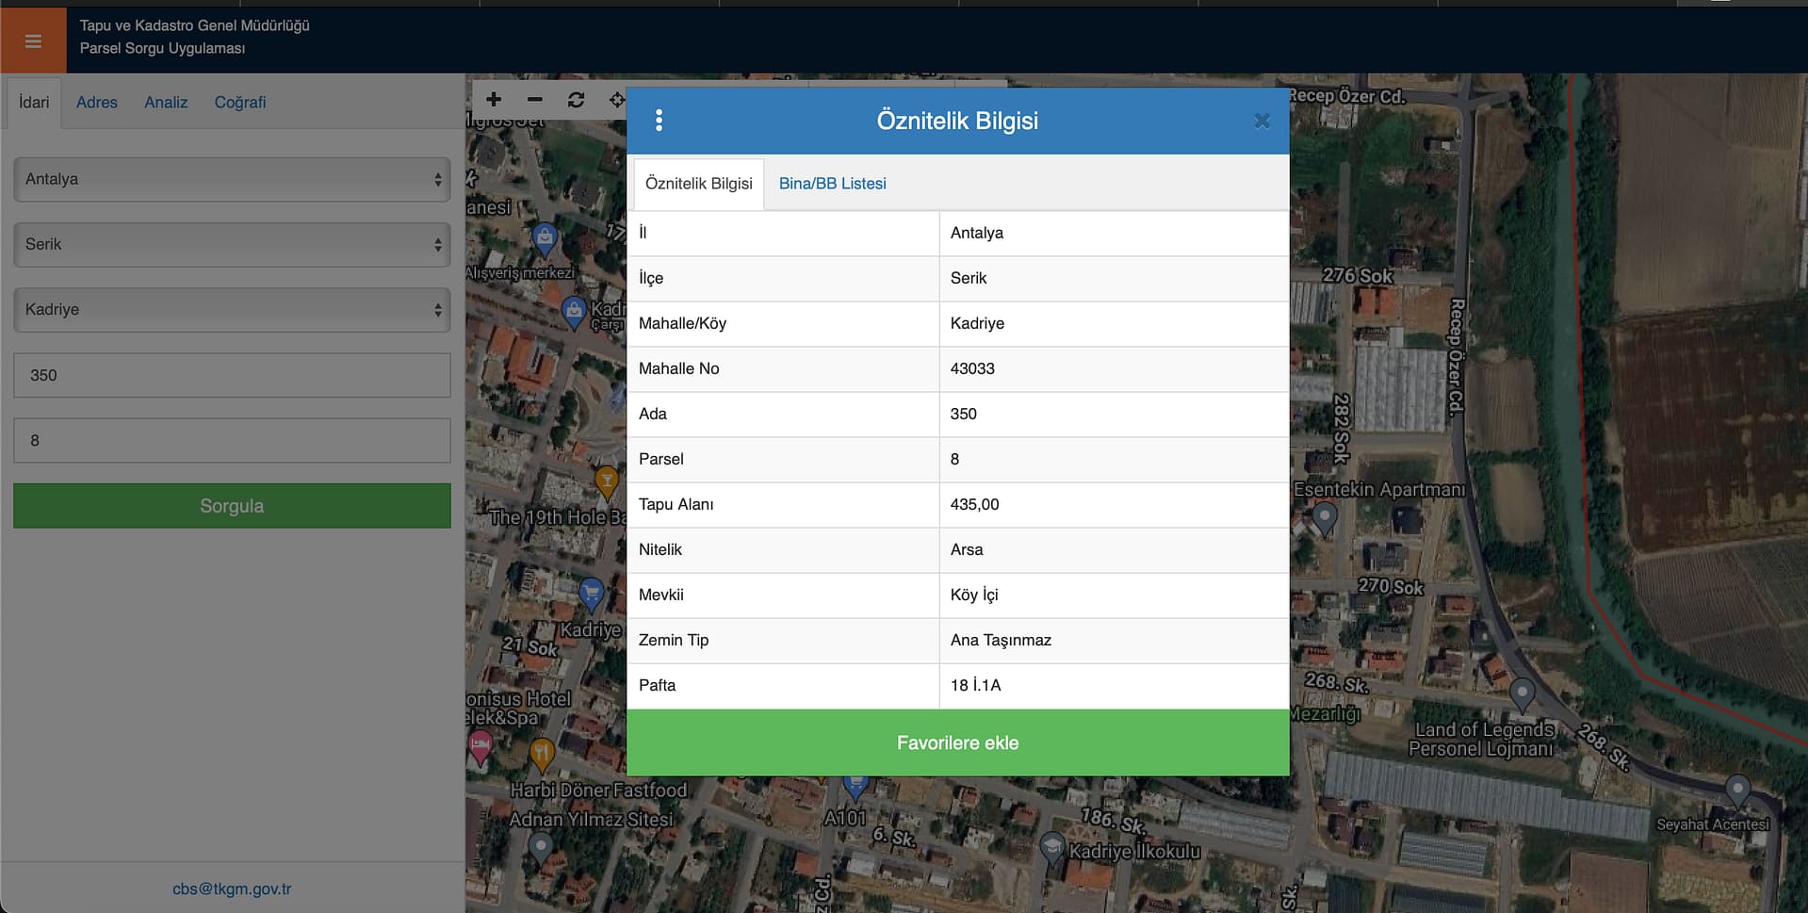Expand the Serik district dropdown
Screen dimensions: 1808x913
point(232,245)
